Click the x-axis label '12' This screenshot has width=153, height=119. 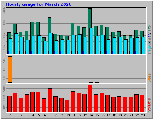click(79, 115)
